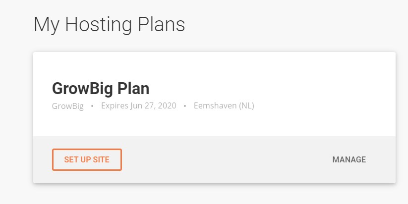Click the SET UP SITE button

(87, 159)
